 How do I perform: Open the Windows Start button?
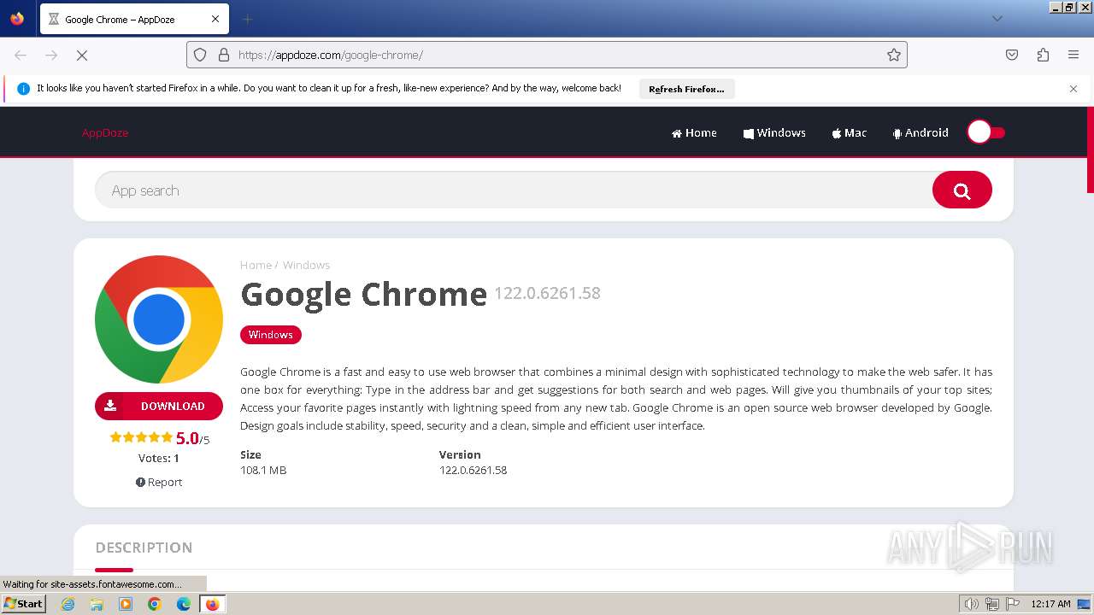[23, 603]
